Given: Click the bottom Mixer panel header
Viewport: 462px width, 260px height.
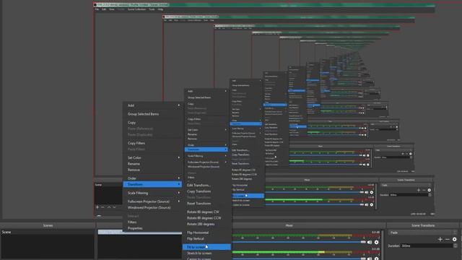Looking at the screenshot, I should tap(289, 225).
